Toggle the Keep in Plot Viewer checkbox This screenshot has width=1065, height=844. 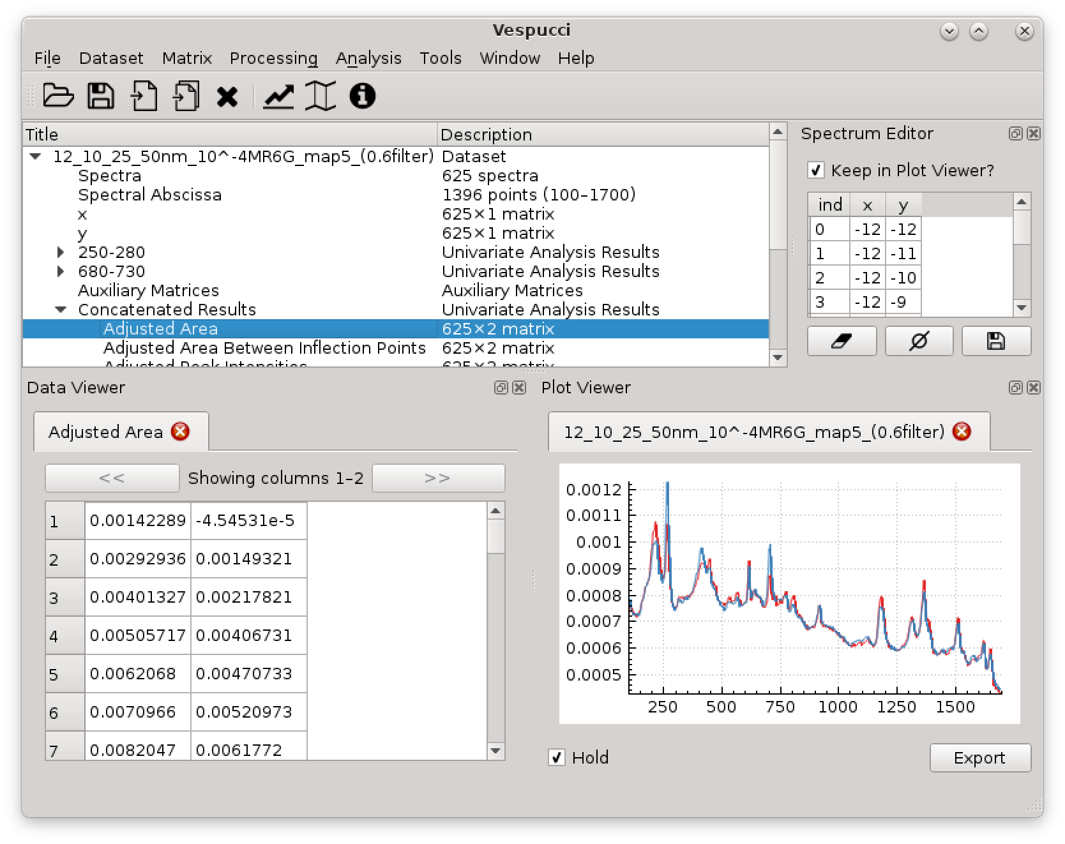(x=815, y=170)
